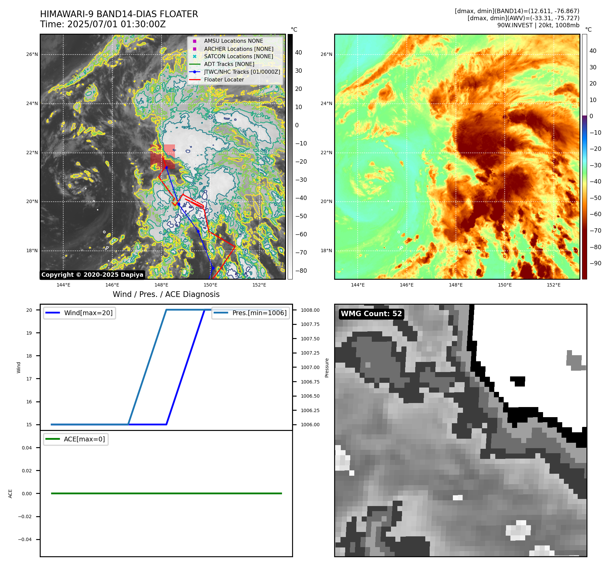Click the cyan SATCON x legend marker
This screenshot has height=569, width=610.
tap(194, 57)
